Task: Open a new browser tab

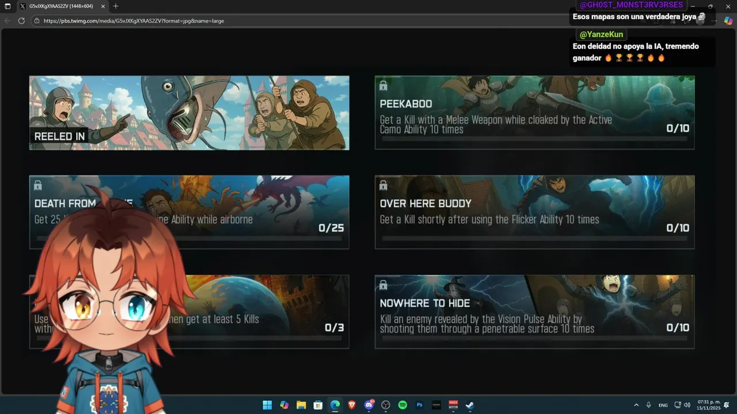Action: pos(115,6)
